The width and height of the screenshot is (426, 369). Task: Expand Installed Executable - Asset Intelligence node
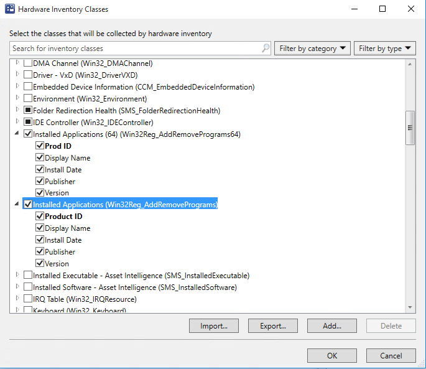pos(17,274)
